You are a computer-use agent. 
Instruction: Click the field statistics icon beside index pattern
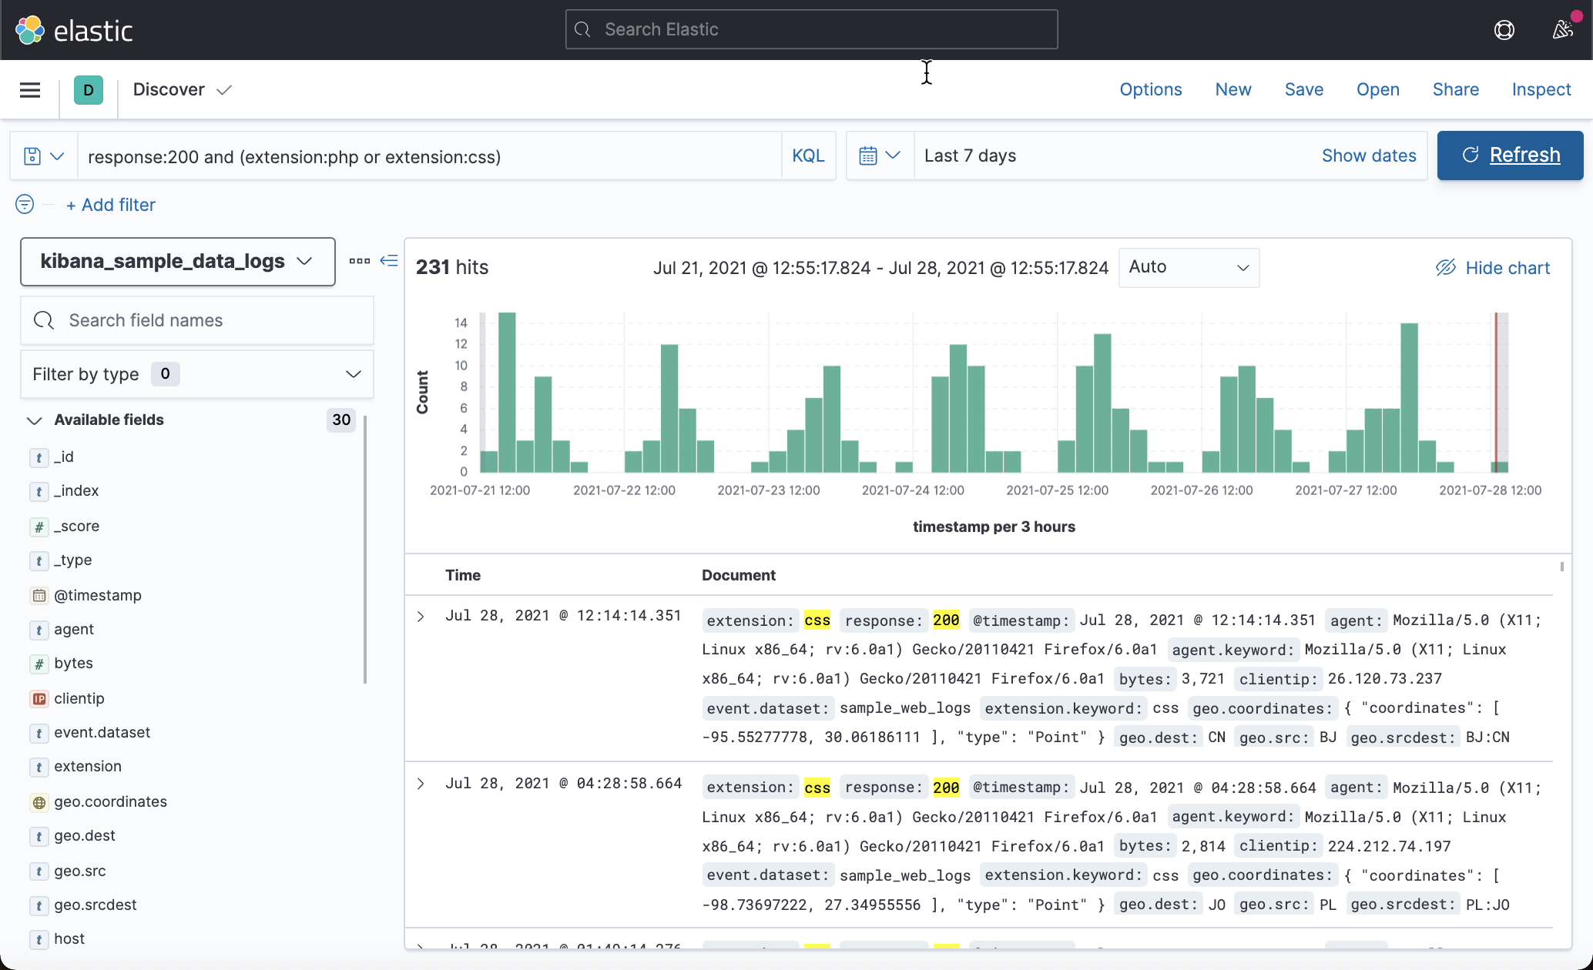(x=359, y=261)
